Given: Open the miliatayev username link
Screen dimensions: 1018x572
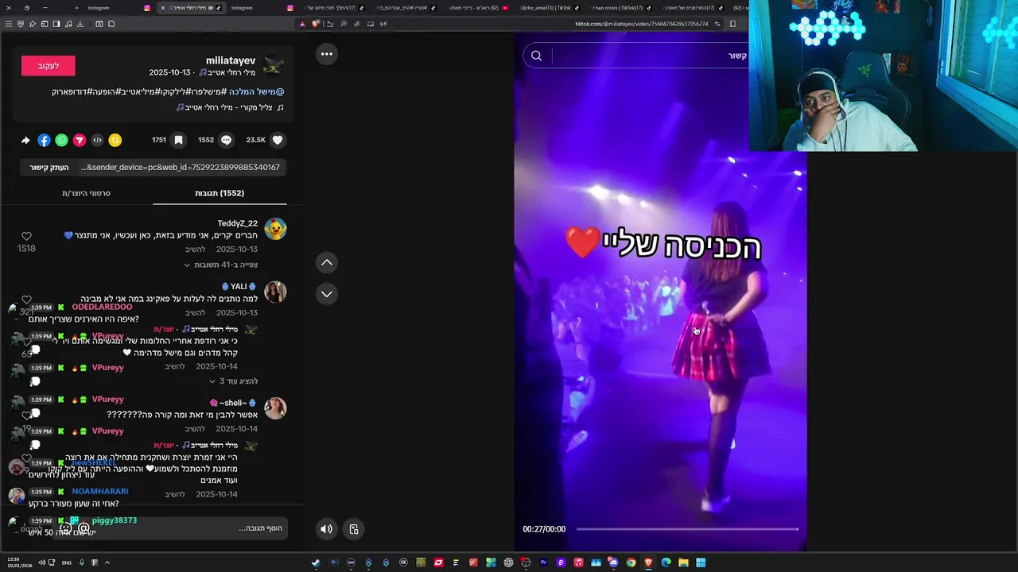Looking at the screenshot, I should 231,60.
